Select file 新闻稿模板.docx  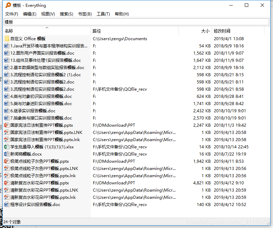pyautogui.click(x=26, y=154)
